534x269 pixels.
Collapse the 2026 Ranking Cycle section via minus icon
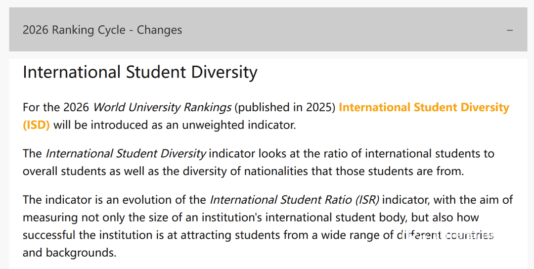pyautogui.click(x=510, y=30)
